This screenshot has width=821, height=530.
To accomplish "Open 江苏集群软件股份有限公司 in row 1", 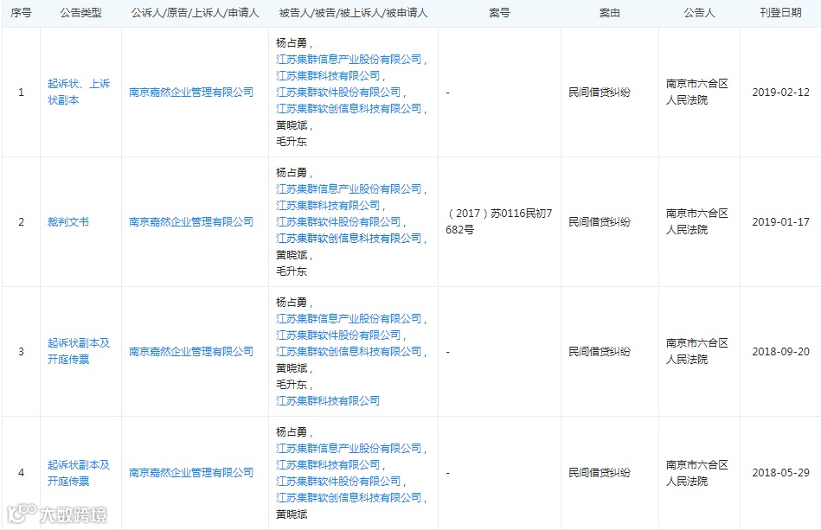I will pos(338,93).
